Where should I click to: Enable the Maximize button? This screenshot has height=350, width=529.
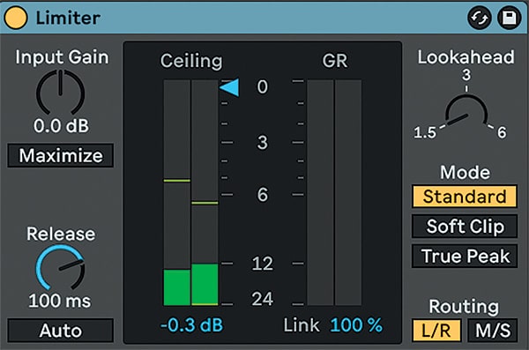[x=60, y=155]
